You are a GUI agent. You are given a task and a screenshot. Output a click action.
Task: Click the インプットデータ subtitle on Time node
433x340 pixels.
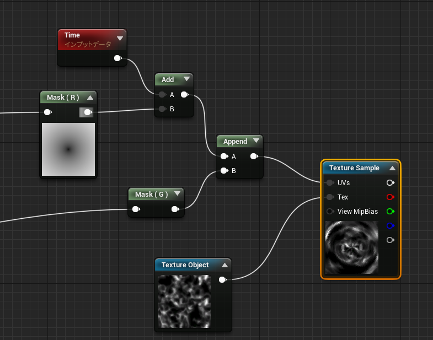pos(88,45)
